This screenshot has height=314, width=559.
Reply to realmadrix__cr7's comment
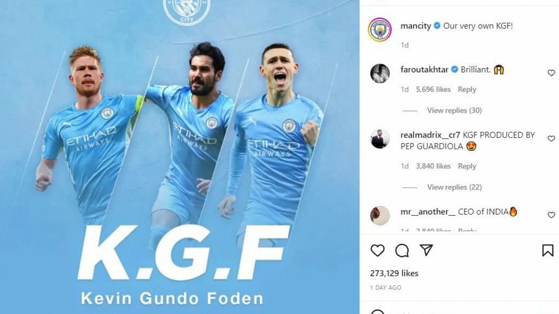(x=467, y=166)
